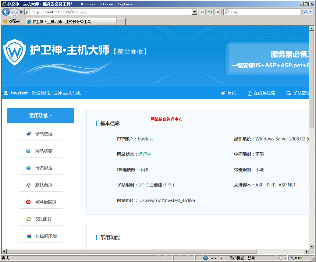Click the IE logo in the title bar

(x=4, y=4)
